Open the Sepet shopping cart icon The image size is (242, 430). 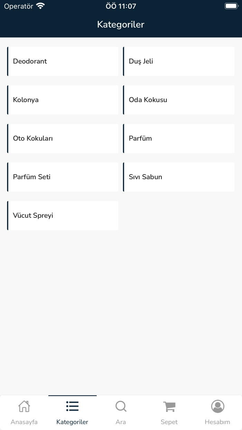[x=169, y=406]
